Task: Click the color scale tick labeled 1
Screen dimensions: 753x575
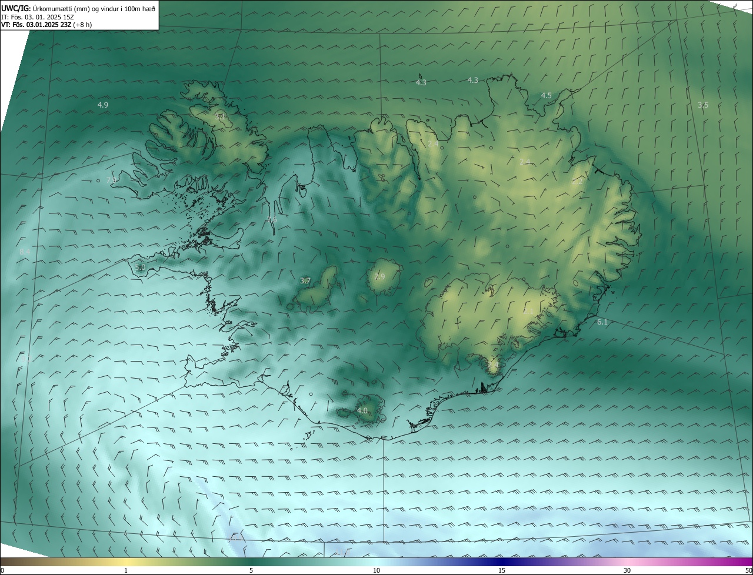Action: [x=126, y=570]
